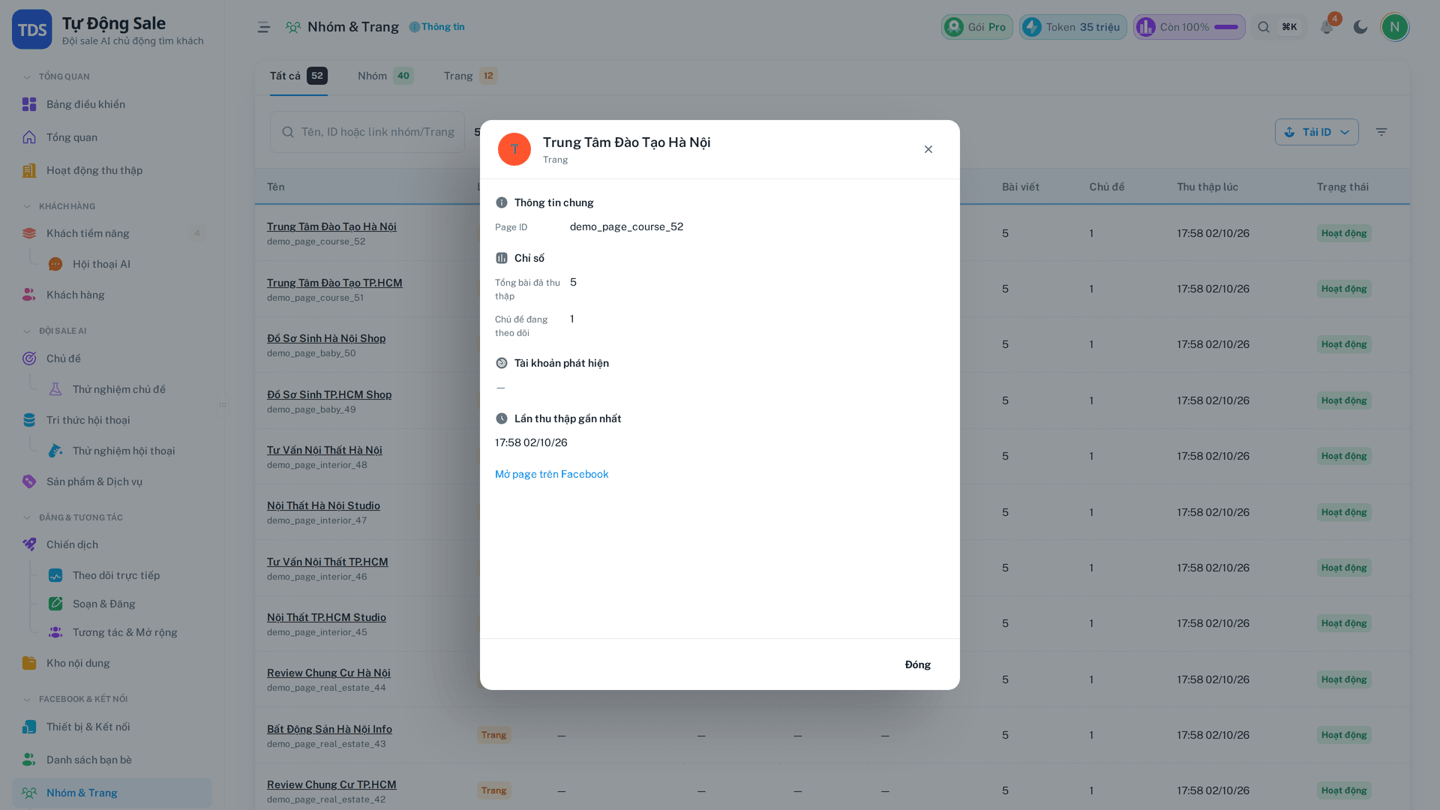Click the search magnifier in header
Viewport: 1440px width, 810px height.
point(1264,27)
